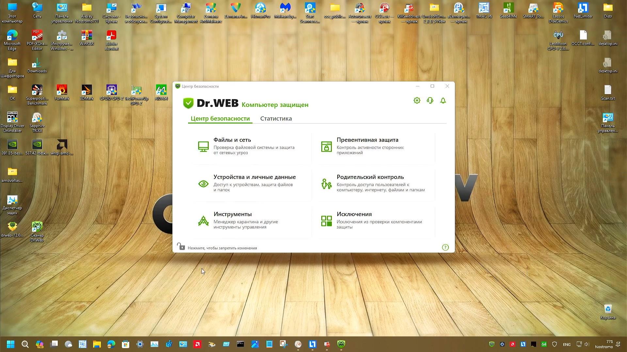Click the Инструменты compass icon
The height and width of the screenshot is (352, 627).
203,221
